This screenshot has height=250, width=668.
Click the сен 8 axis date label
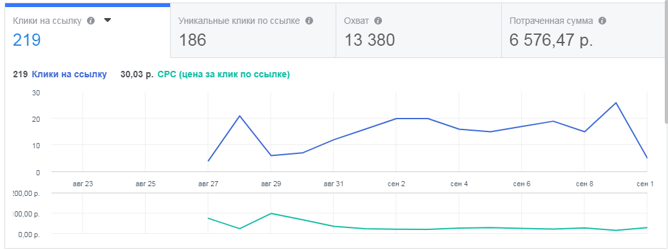click(584, 184)
